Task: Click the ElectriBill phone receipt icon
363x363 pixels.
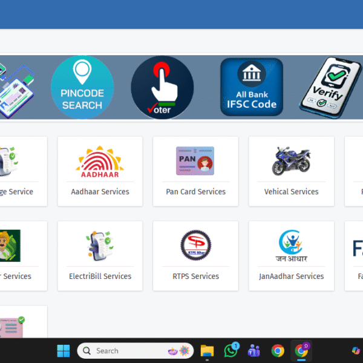Action: [x=100, y=246]
